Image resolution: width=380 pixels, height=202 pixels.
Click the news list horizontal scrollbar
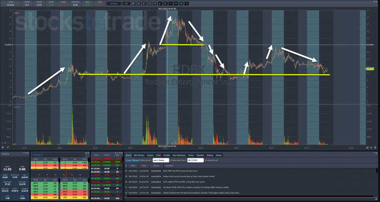pos(249,196)
